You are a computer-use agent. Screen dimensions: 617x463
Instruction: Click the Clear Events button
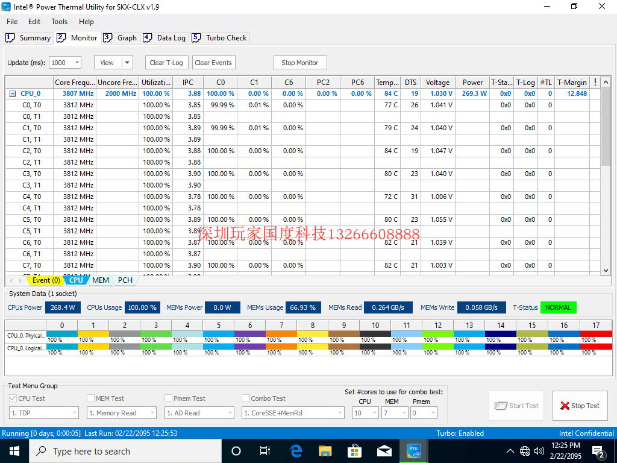[x=213, y=63]
